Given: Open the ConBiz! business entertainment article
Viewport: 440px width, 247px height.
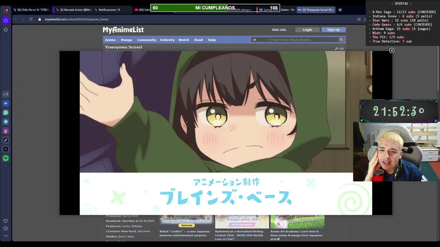Looking at the screenshot, I should [185, 233].
